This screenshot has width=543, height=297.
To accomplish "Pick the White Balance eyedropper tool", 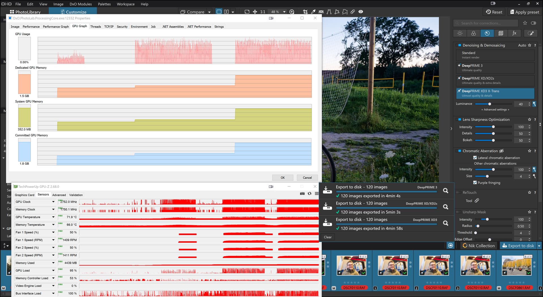I will (313, 12).
